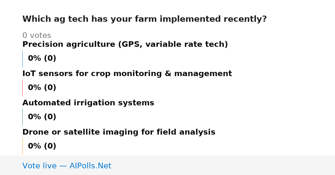Click the red IoT sensors result bar
The image size is (335, 175).
[x=22, y=88]
